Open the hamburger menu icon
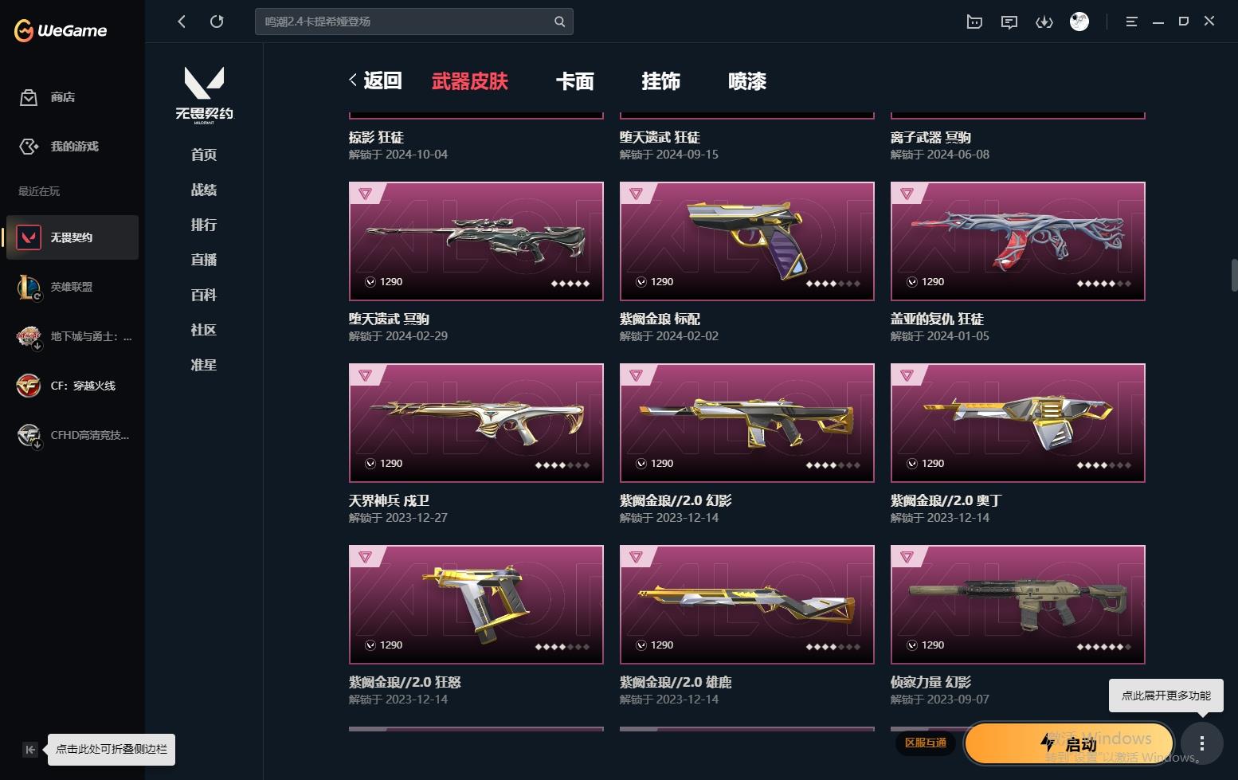 click(1131, 22)
